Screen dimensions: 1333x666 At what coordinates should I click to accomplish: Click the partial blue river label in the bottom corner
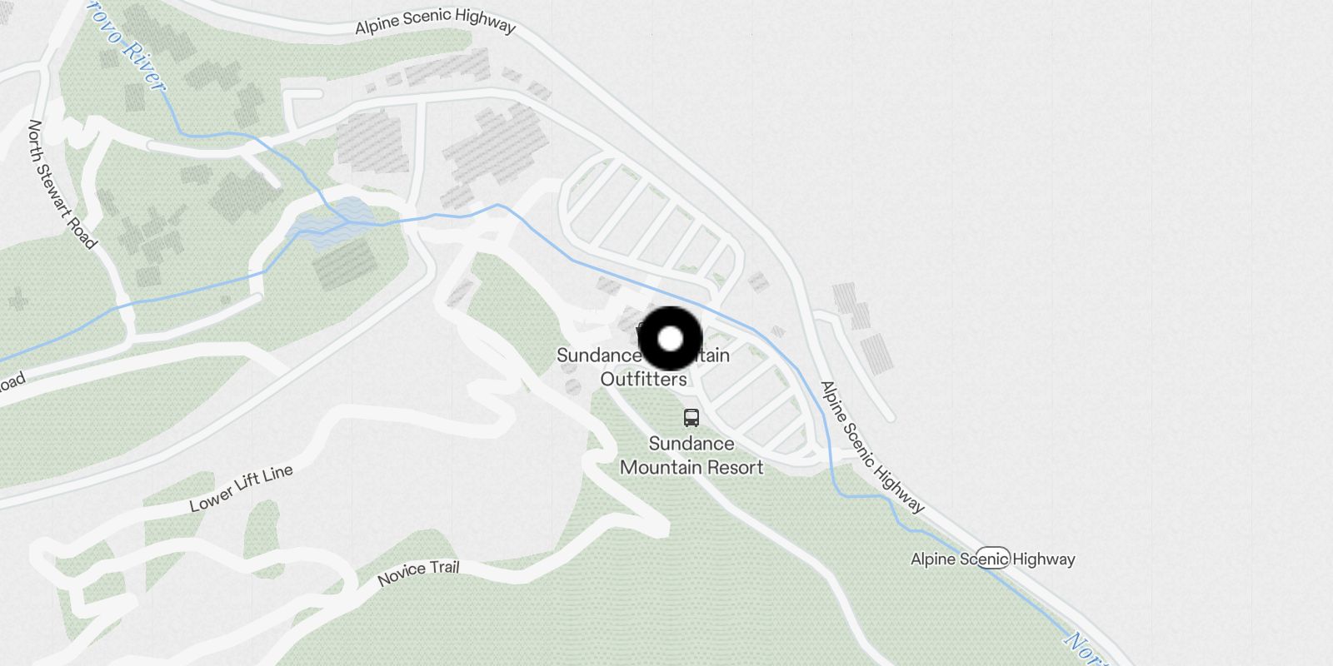coord(1087,650)
